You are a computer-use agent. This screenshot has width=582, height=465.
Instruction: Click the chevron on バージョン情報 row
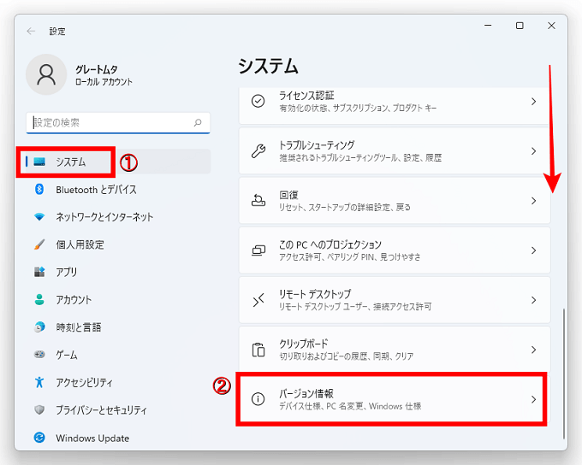click(x=534, y=399)
